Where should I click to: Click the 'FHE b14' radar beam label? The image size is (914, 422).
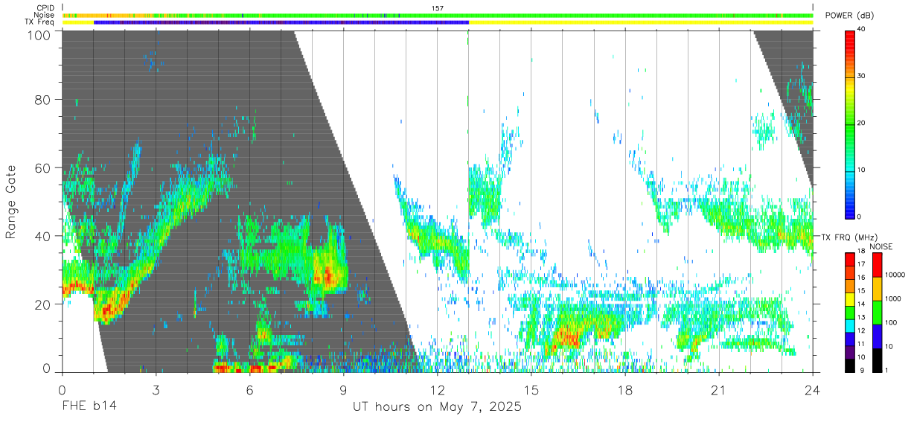click(88, 407)
